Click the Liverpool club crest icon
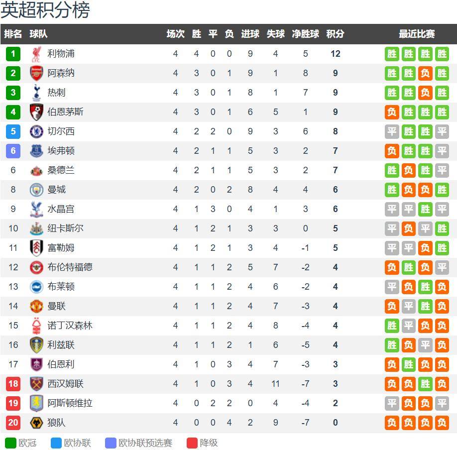This screenshot has height=450, width=457. pos(37,54)
